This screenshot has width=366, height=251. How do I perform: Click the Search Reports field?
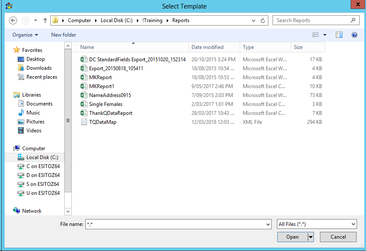click(314, 20)
